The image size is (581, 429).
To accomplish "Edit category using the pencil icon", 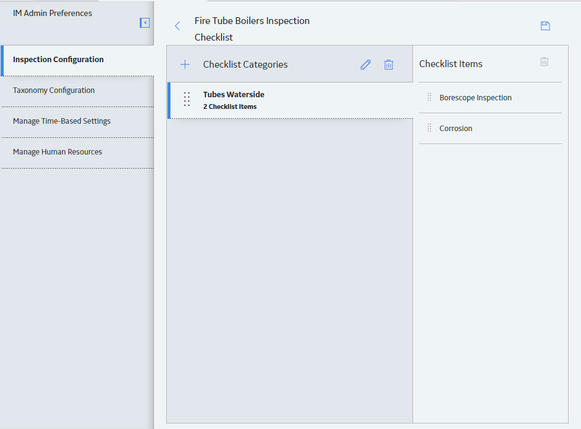I will coord(366,65).
